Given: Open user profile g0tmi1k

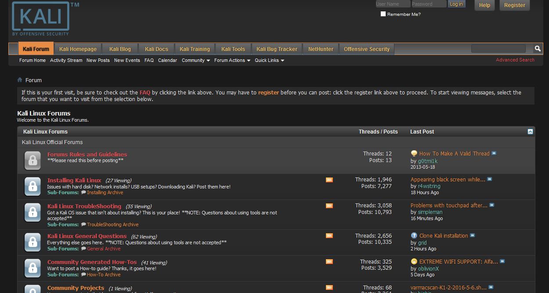Looking at the screenshot, I should (428, 161).
